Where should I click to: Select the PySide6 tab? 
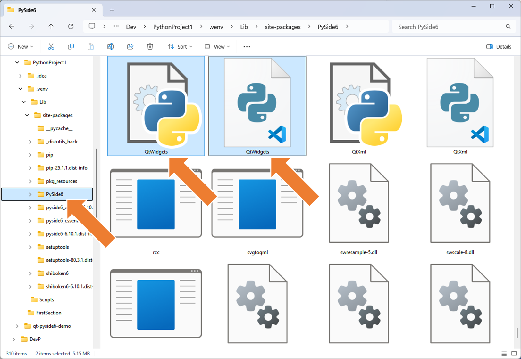click(53, 10)
